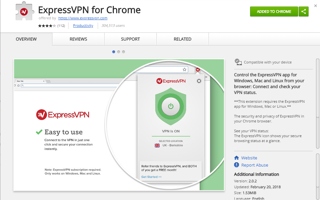Click the ExpressVPN shield logo in the preview
Viewport: 320px width, 200px height.
[170, 106]
